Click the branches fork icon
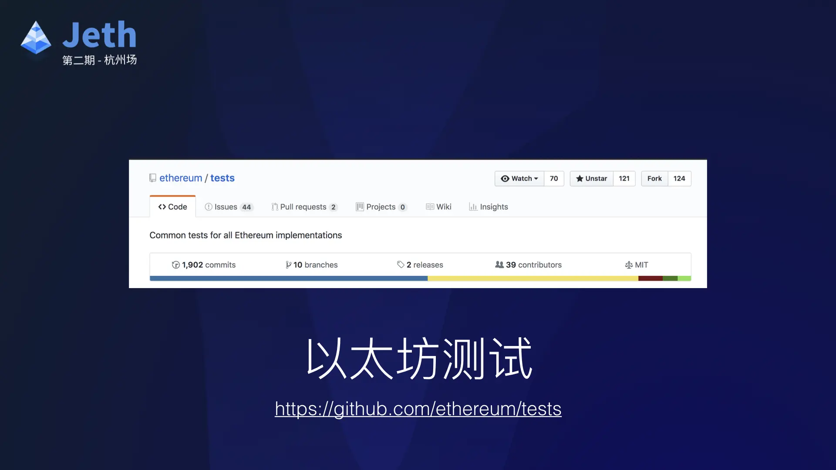The width and height of the screenshot is (836, 470). [x=288, y=265]
